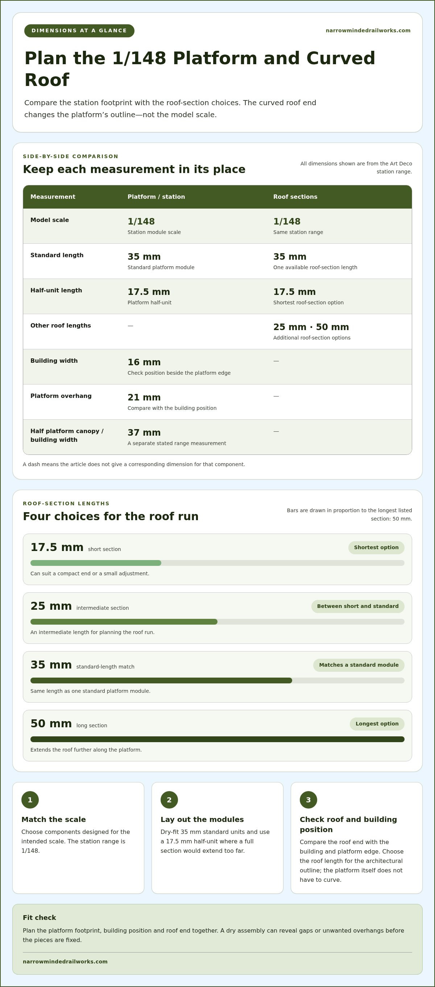The width and height of the screenshot is (435, 987).
Task: Select the "Model scale" row label
Action: tap(50, 220)
